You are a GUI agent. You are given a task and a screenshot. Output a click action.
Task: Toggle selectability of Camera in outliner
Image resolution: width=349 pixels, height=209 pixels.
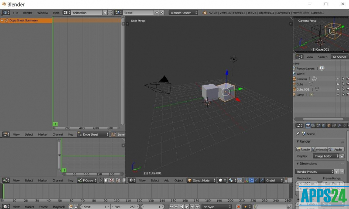(x=343, y=79)
